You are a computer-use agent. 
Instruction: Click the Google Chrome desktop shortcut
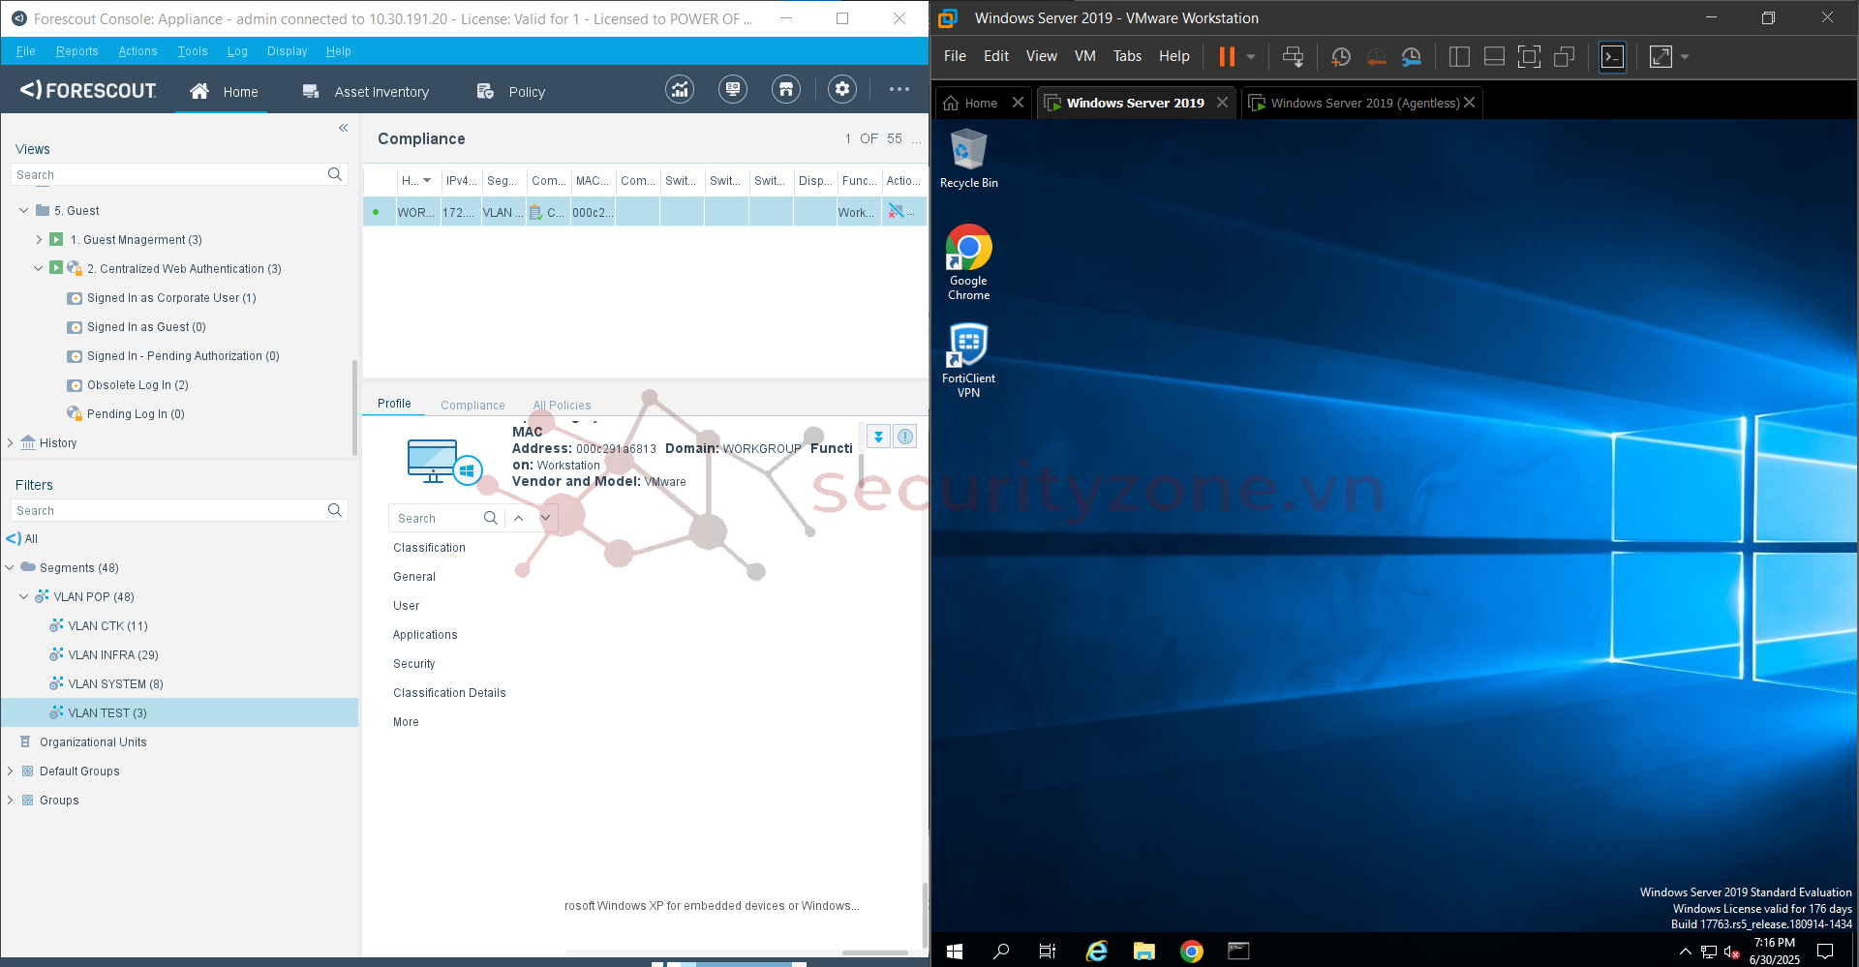(968, 262)
